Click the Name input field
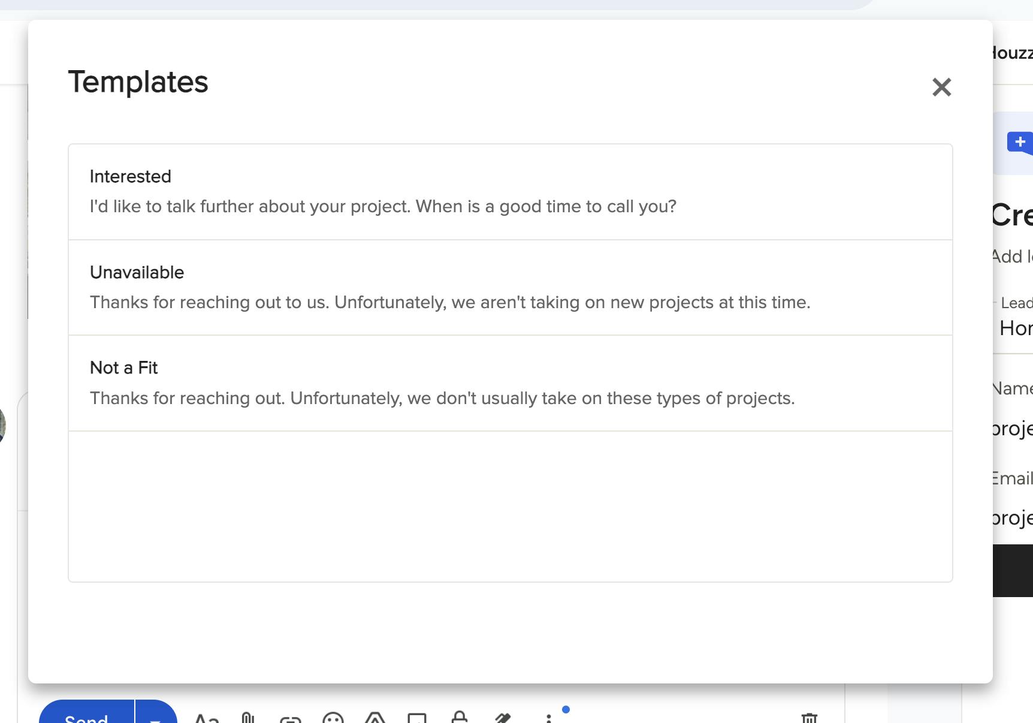The image size is (1033, 723). (x=1013, y=428)
